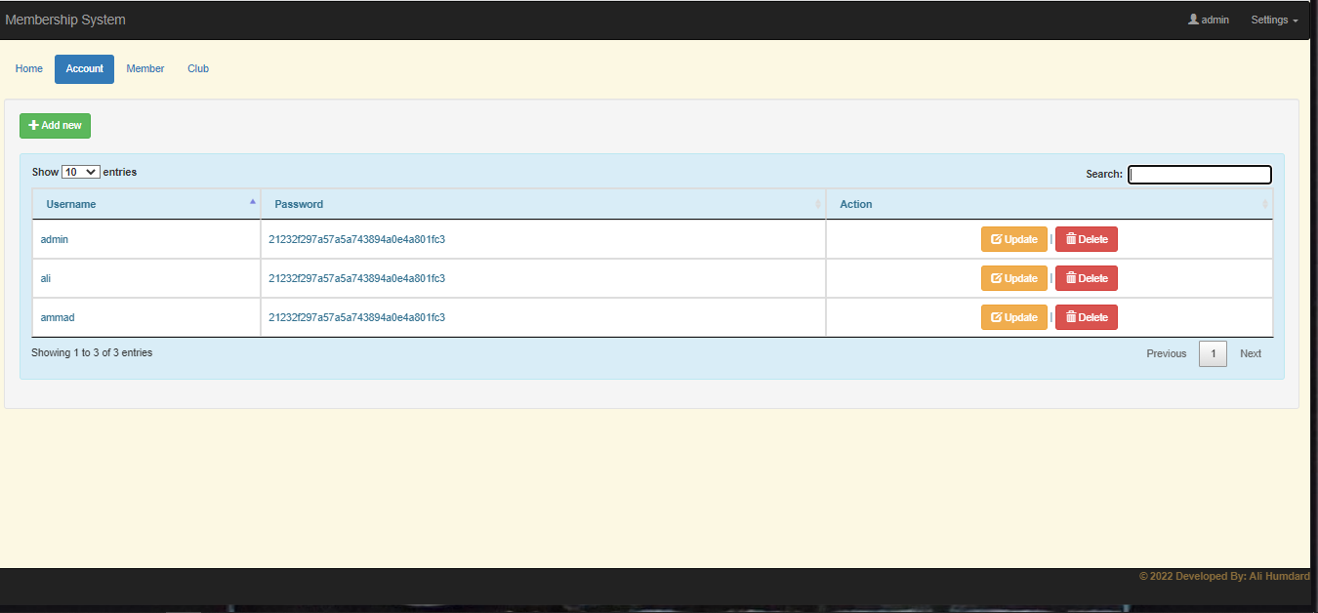Update the admin account row

[1013, 239]
